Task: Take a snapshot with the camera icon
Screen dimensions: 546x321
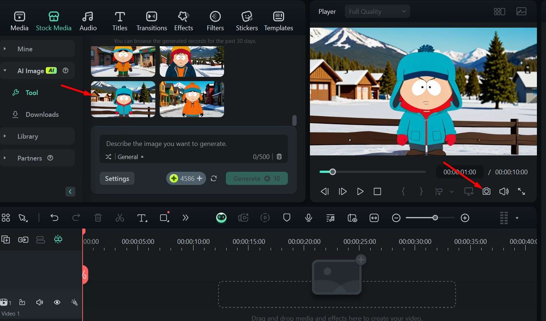Action: (486, 191)
